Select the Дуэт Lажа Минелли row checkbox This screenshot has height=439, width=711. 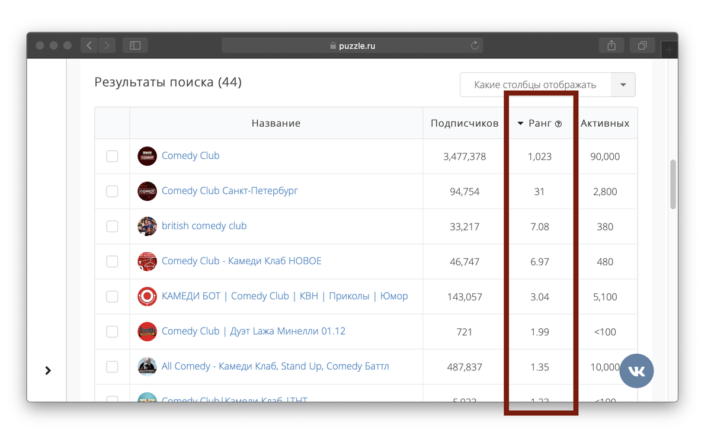click(x=112, y=331)
